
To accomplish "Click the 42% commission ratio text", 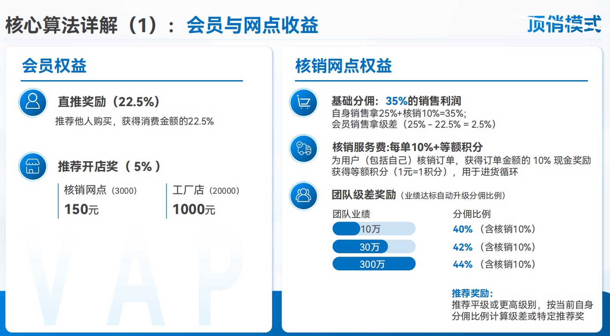I will [463, 247].
